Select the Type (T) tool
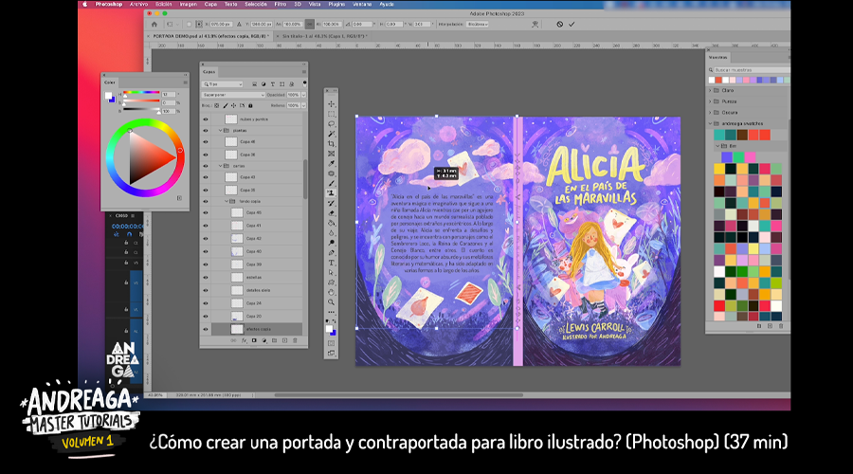Screen dimensions: 853x474 pyautogui.click(x=331, y=262)
